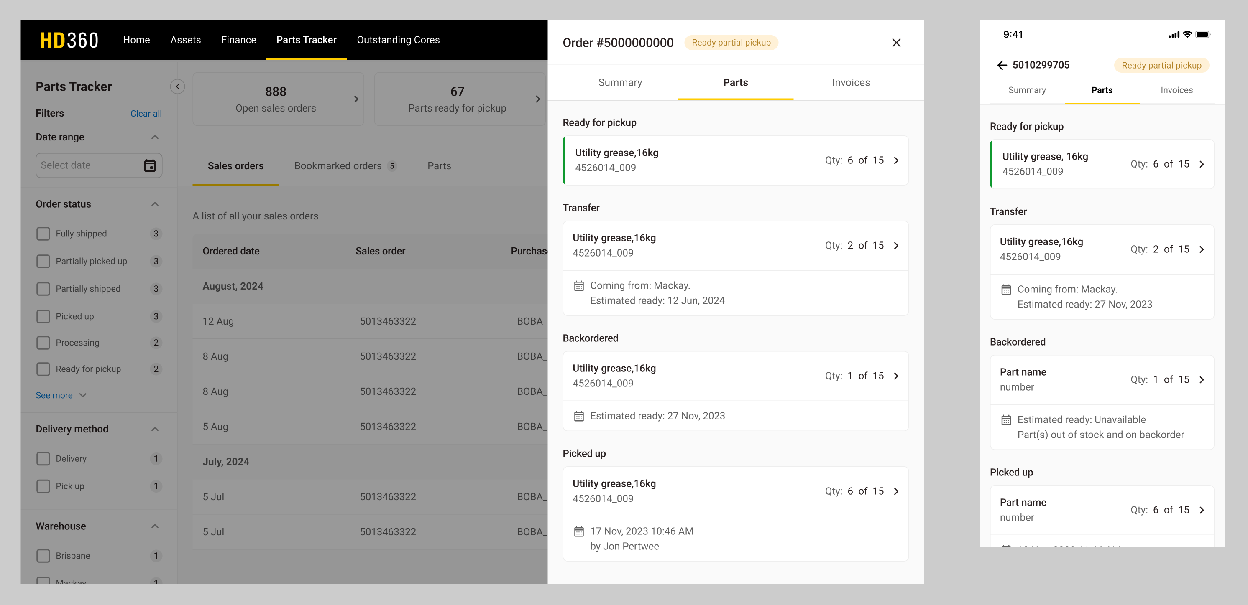Open the calendar icon in the date field
This screenshot has width=1248, height=605.
[150, 165]
